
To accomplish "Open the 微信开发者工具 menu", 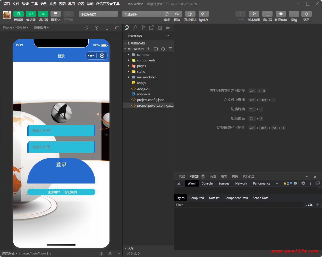I will coord(108,4).
